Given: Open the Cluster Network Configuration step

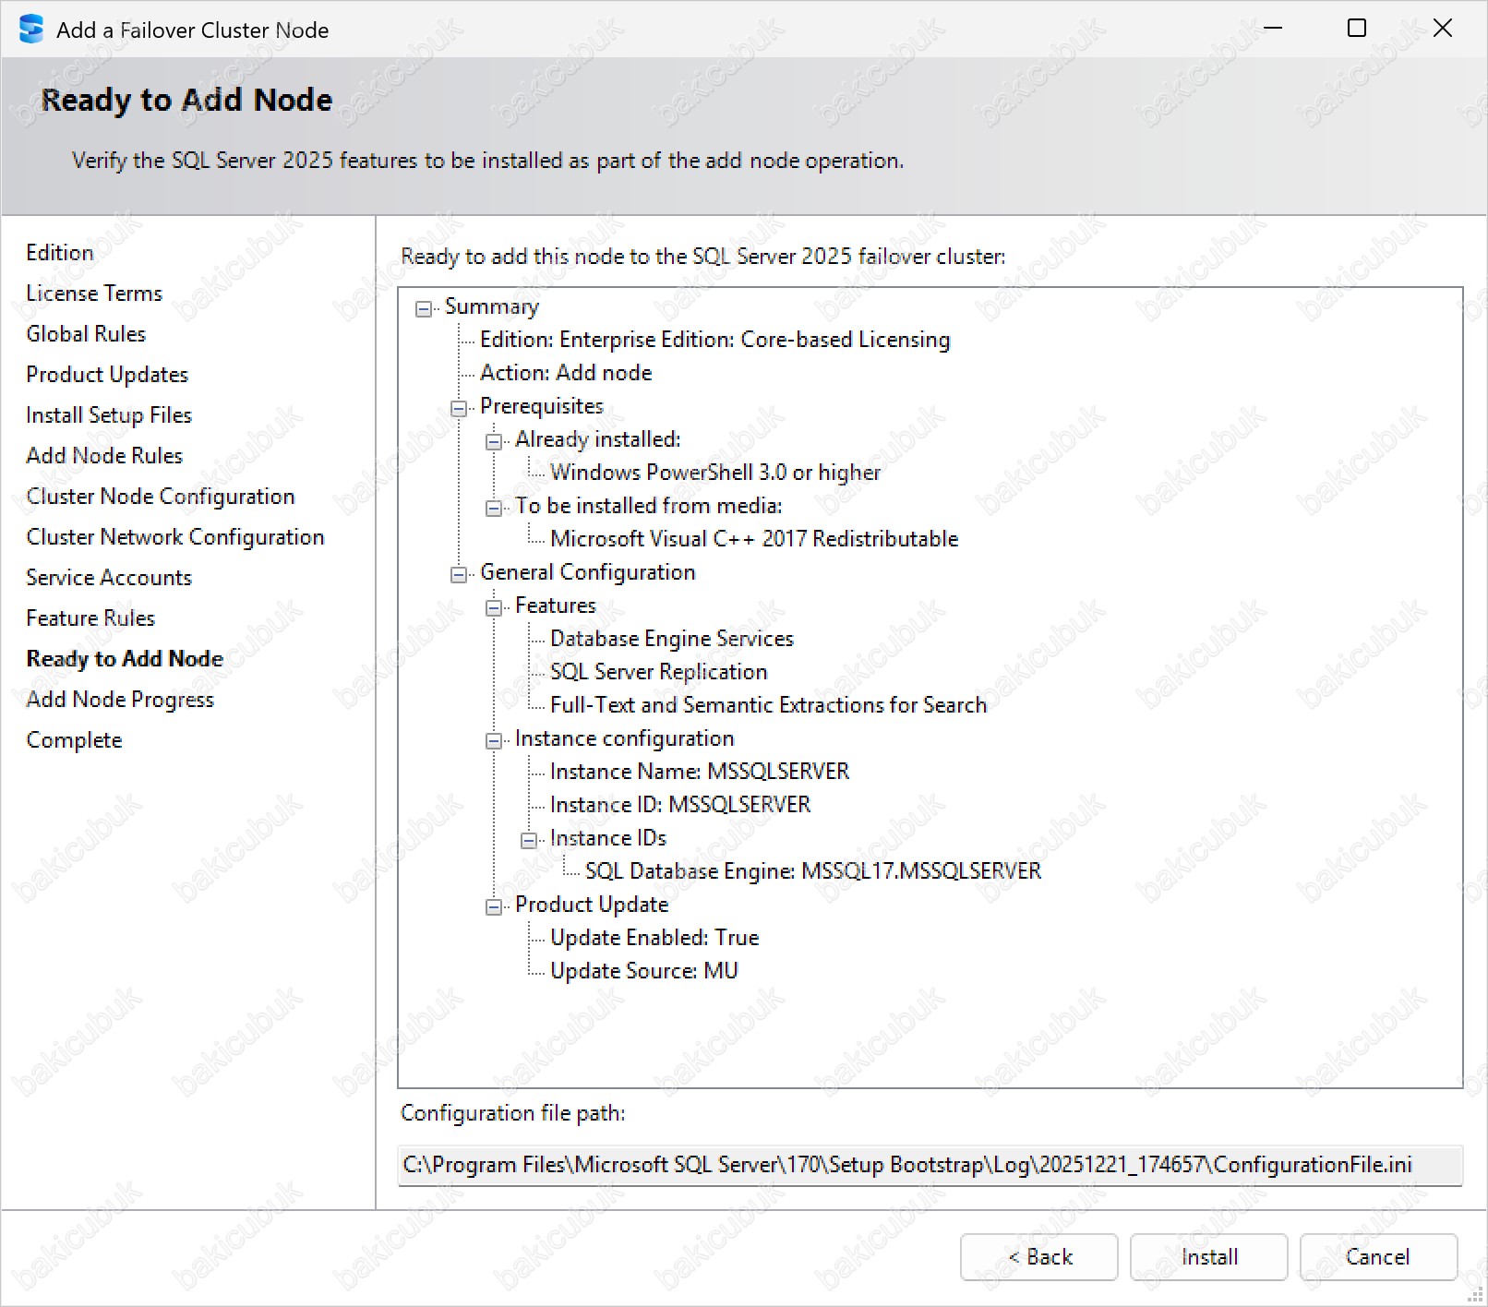Looking at the screenshot, I should 175,537.
